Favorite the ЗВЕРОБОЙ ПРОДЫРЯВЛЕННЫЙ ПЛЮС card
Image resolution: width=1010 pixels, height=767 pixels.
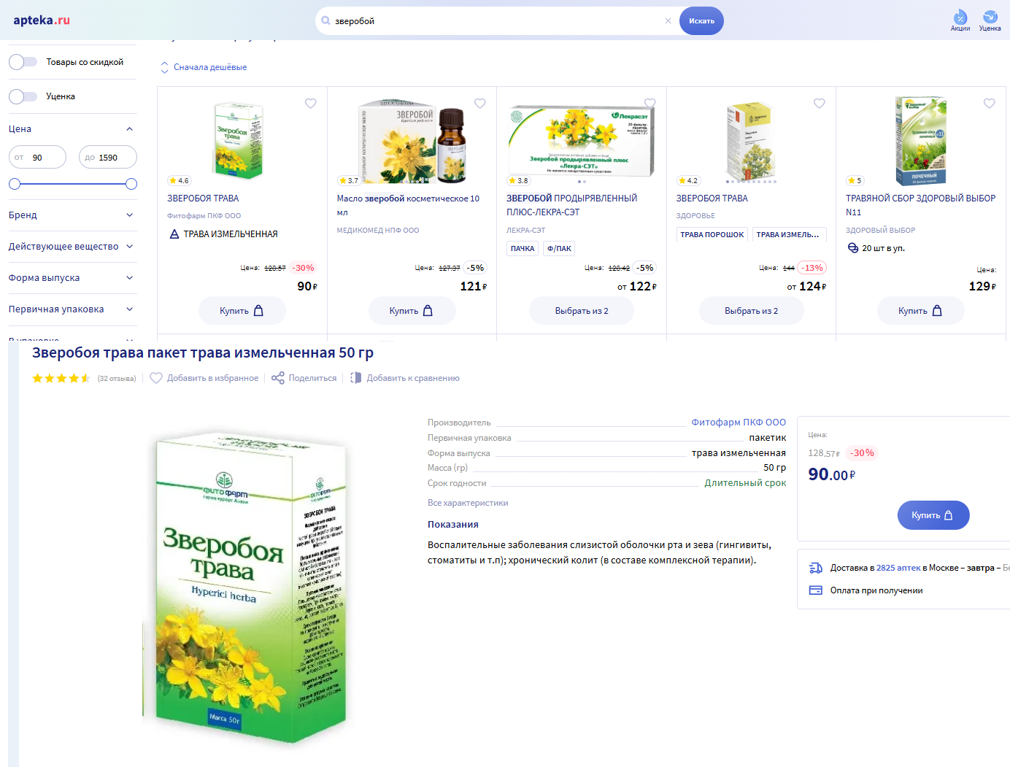[x=650, y=104]
